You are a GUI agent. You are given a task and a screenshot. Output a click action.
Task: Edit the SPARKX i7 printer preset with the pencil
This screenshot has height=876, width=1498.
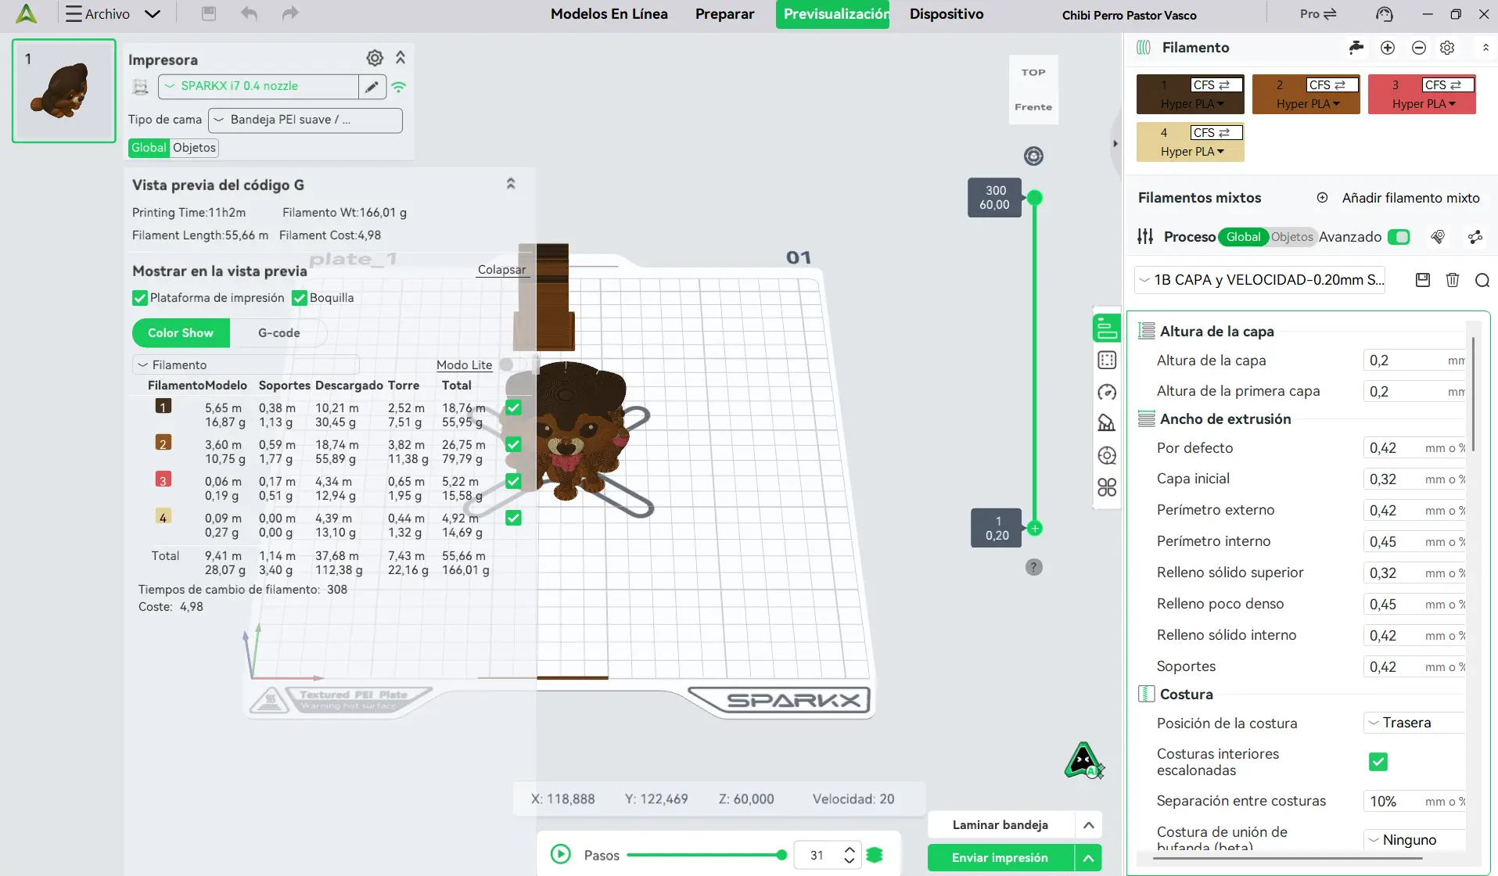pyautogui.click(x=372, y=86)
